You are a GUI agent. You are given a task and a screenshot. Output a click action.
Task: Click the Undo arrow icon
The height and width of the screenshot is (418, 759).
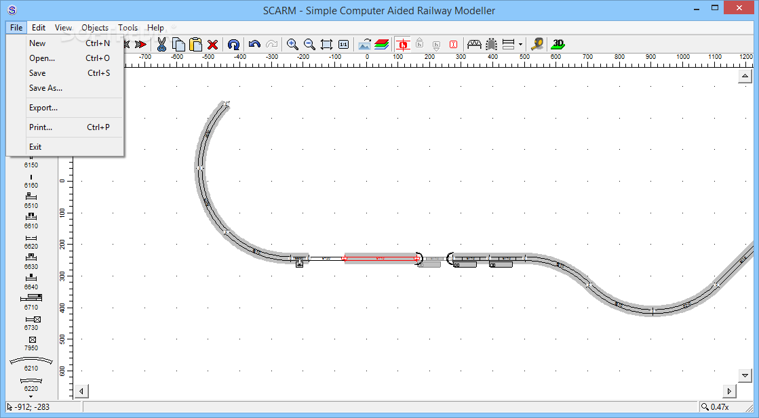tap(254, 45)
